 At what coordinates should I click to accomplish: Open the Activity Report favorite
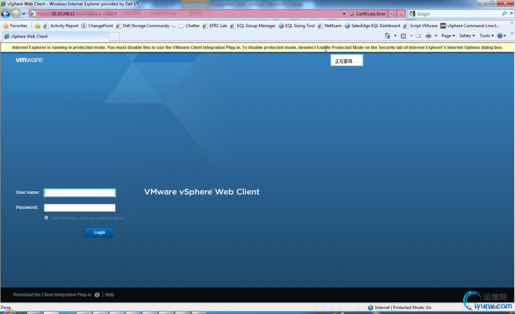click(61, 26)
